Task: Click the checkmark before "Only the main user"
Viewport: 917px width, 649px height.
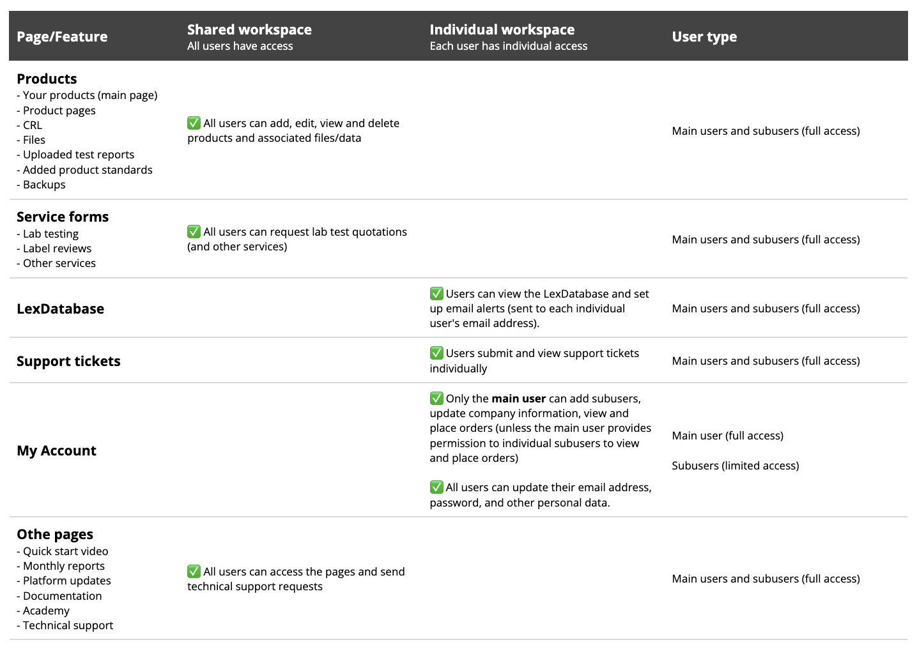Action: point(436,399)
